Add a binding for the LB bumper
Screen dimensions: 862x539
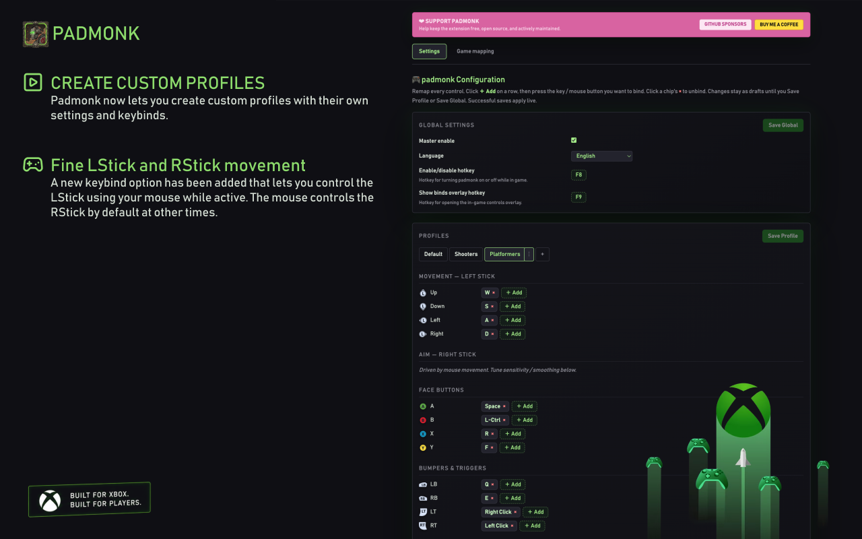point(512,484)
